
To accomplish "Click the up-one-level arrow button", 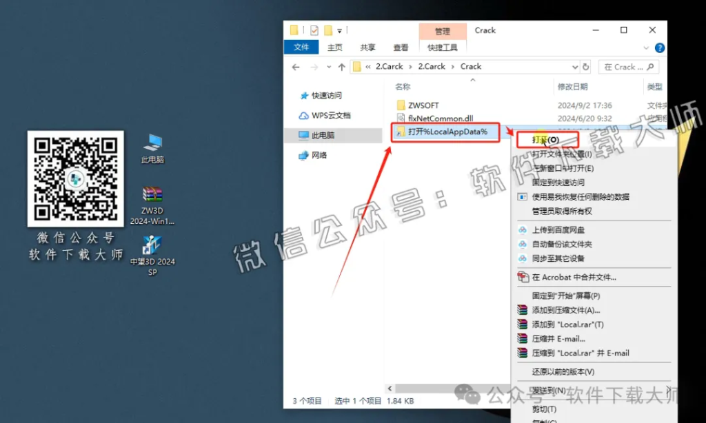I will pos(342,66).
